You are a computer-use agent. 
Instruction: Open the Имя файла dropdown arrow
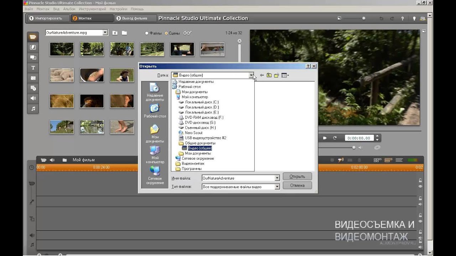[x=277, y=178]
